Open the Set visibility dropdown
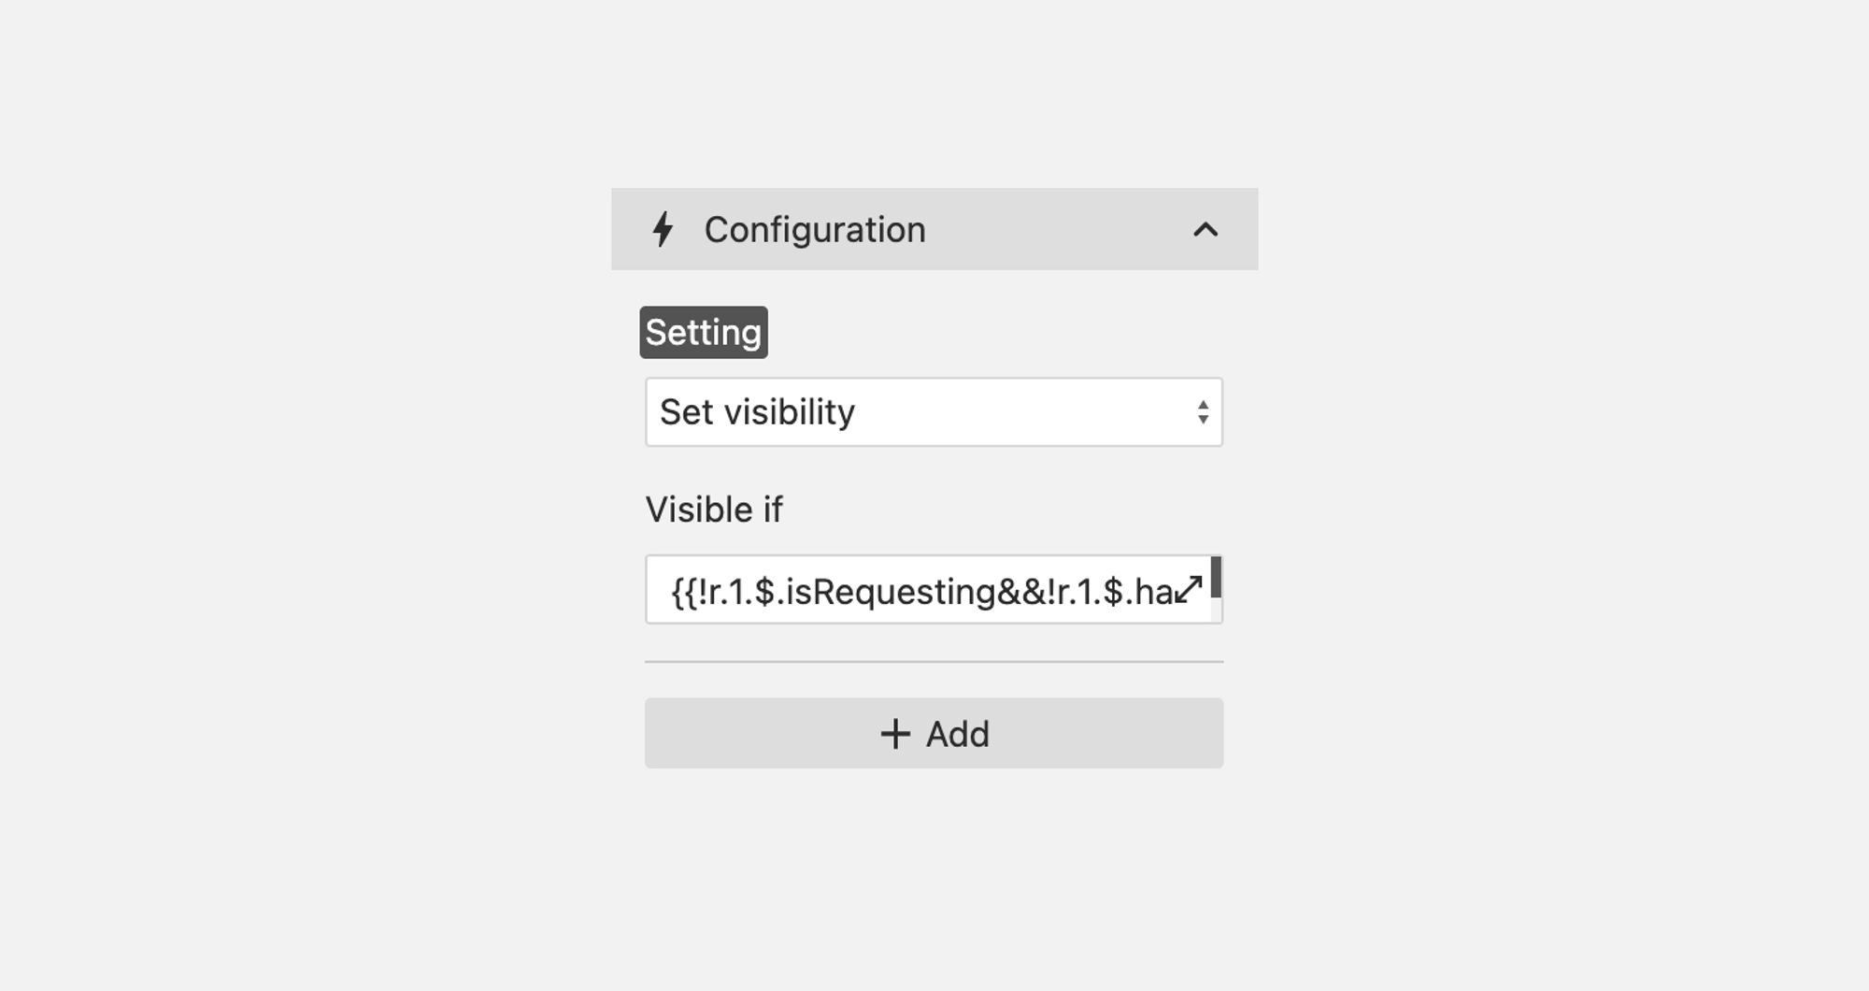This screenshot has height=991, width=1869. (x=934, y=412)
